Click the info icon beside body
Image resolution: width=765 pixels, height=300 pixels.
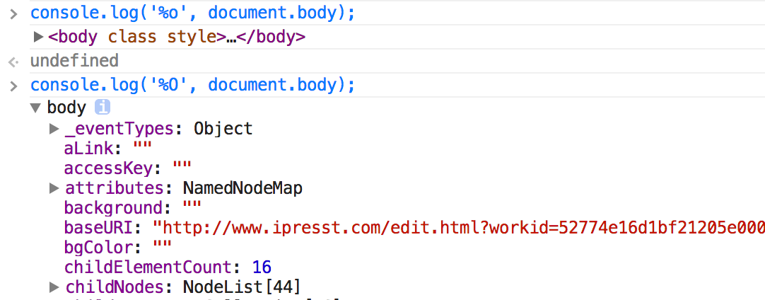click(x=103, y=108)
